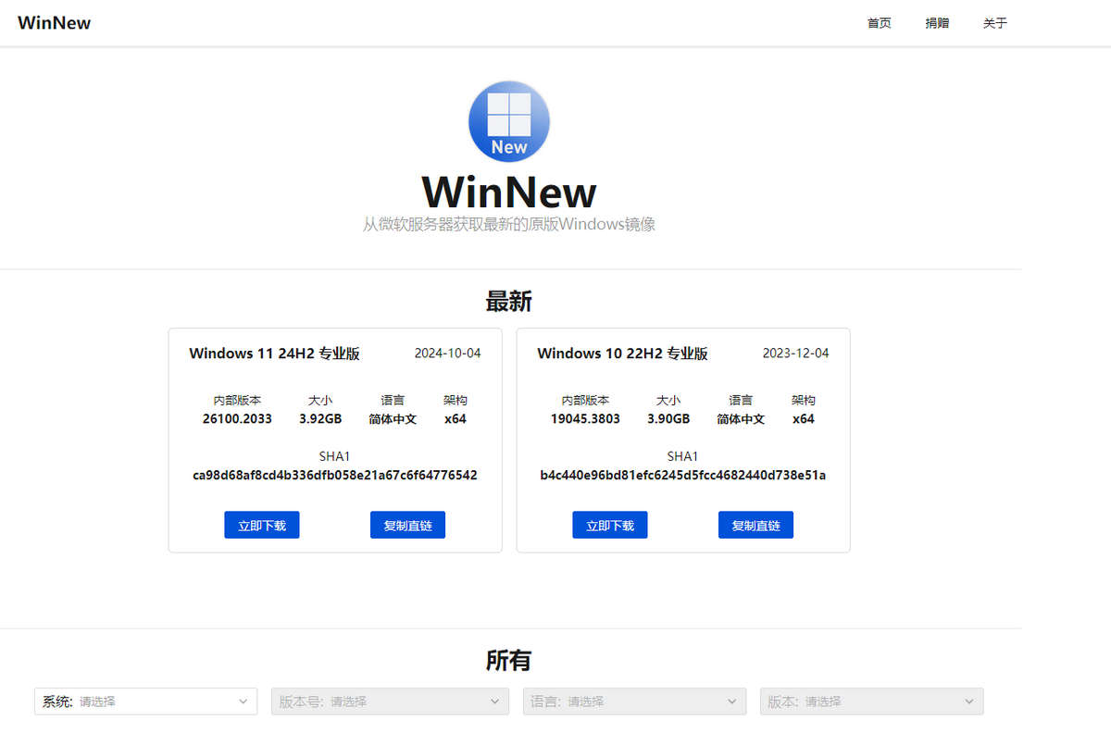Click the 所有 section heading
Viewport: 1111px width, 745px height.
tap(509, 660)
